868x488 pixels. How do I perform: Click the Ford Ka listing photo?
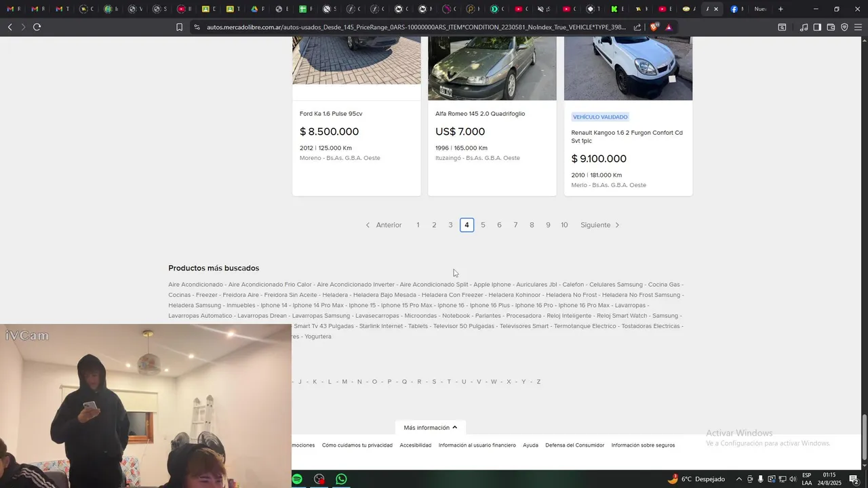[x=357, y=61]
